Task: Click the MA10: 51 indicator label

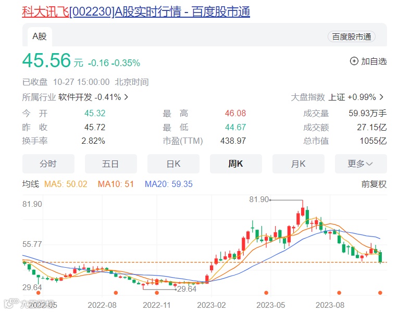Action: (x=116, y=184)
